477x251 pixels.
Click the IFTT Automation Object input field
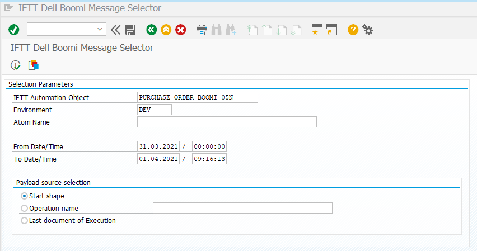[197, 98]
